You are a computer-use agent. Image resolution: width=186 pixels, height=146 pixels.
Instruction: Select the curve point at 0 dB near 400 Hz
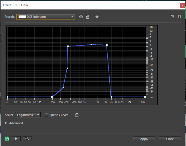point(68,46)
